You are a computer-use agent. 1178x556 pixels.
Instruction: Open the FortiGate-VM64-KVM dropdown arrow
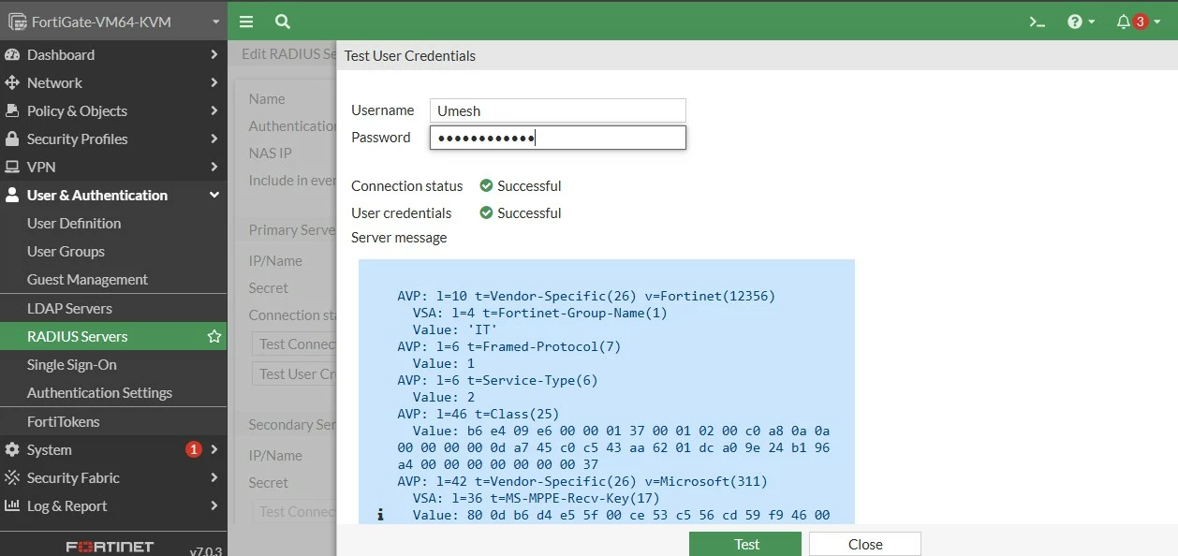pos(215,22)
